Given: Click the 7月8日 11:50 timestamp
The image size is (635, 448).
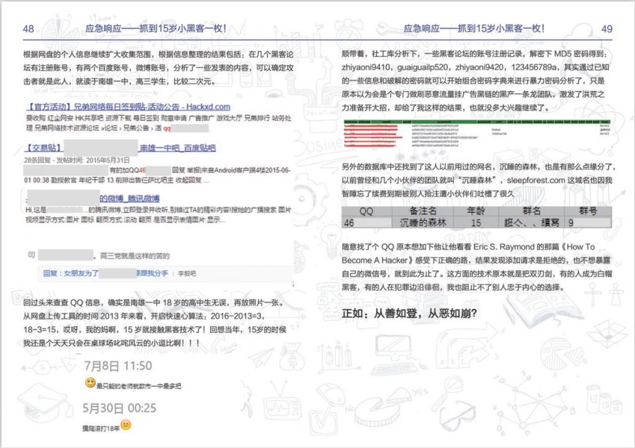Looking at the screenshot, I should [118, 366].
